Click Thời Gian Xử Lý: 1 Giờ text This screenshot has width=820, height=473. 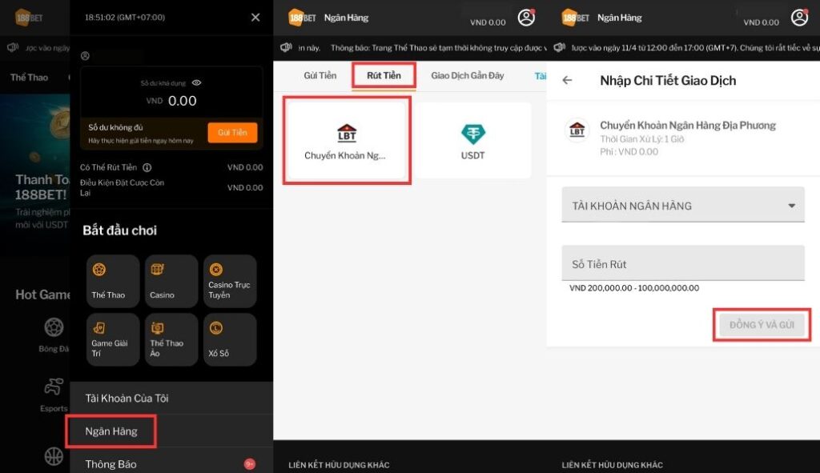tap(641, 139)
